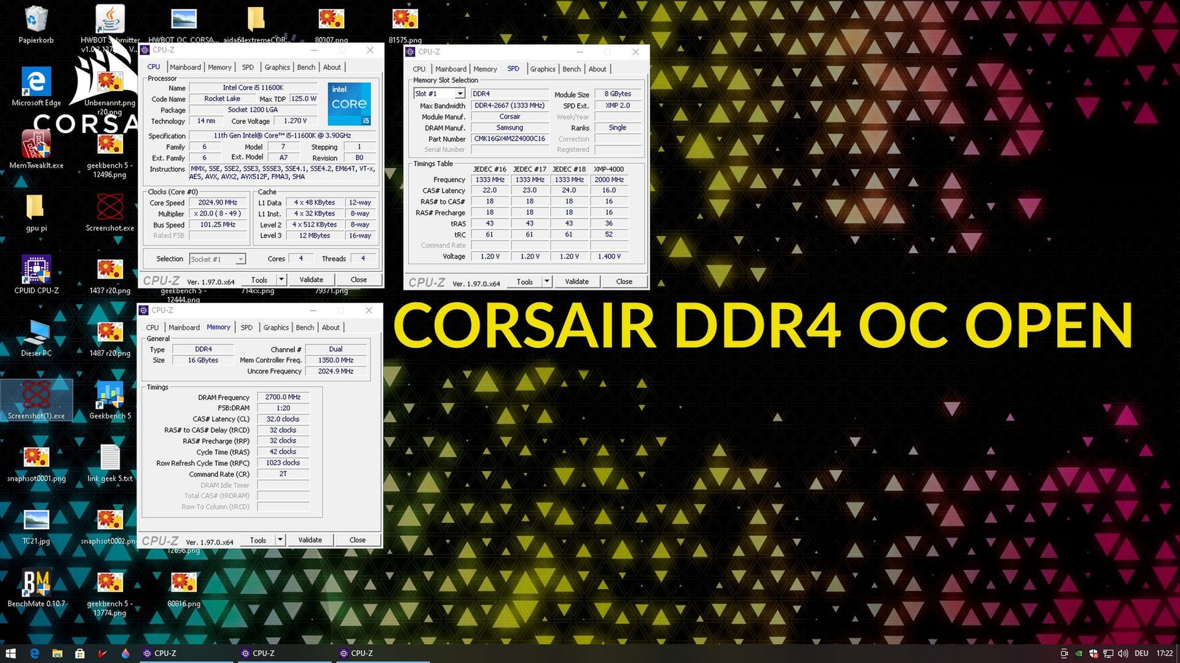Click the Windows Start button
This screenshot has width=1180, height=663.
(x=10, y=653)
